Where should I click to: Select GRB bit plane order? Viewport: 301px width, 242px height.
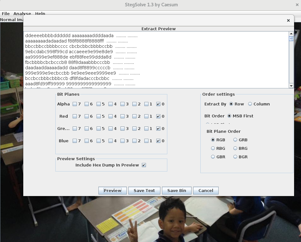[x=235, y=140]
